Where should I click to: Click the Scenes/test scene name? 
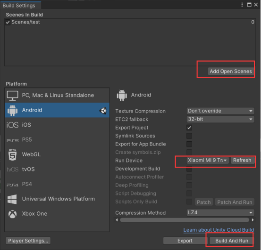(x=26, y=22)
